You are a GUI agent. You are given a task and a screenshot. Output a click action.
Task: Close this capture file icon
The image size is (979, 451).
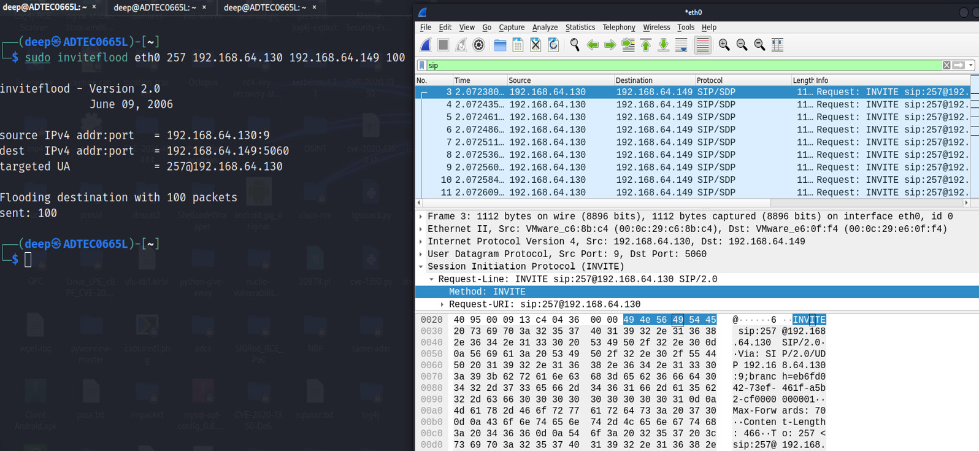pos(536,45)
